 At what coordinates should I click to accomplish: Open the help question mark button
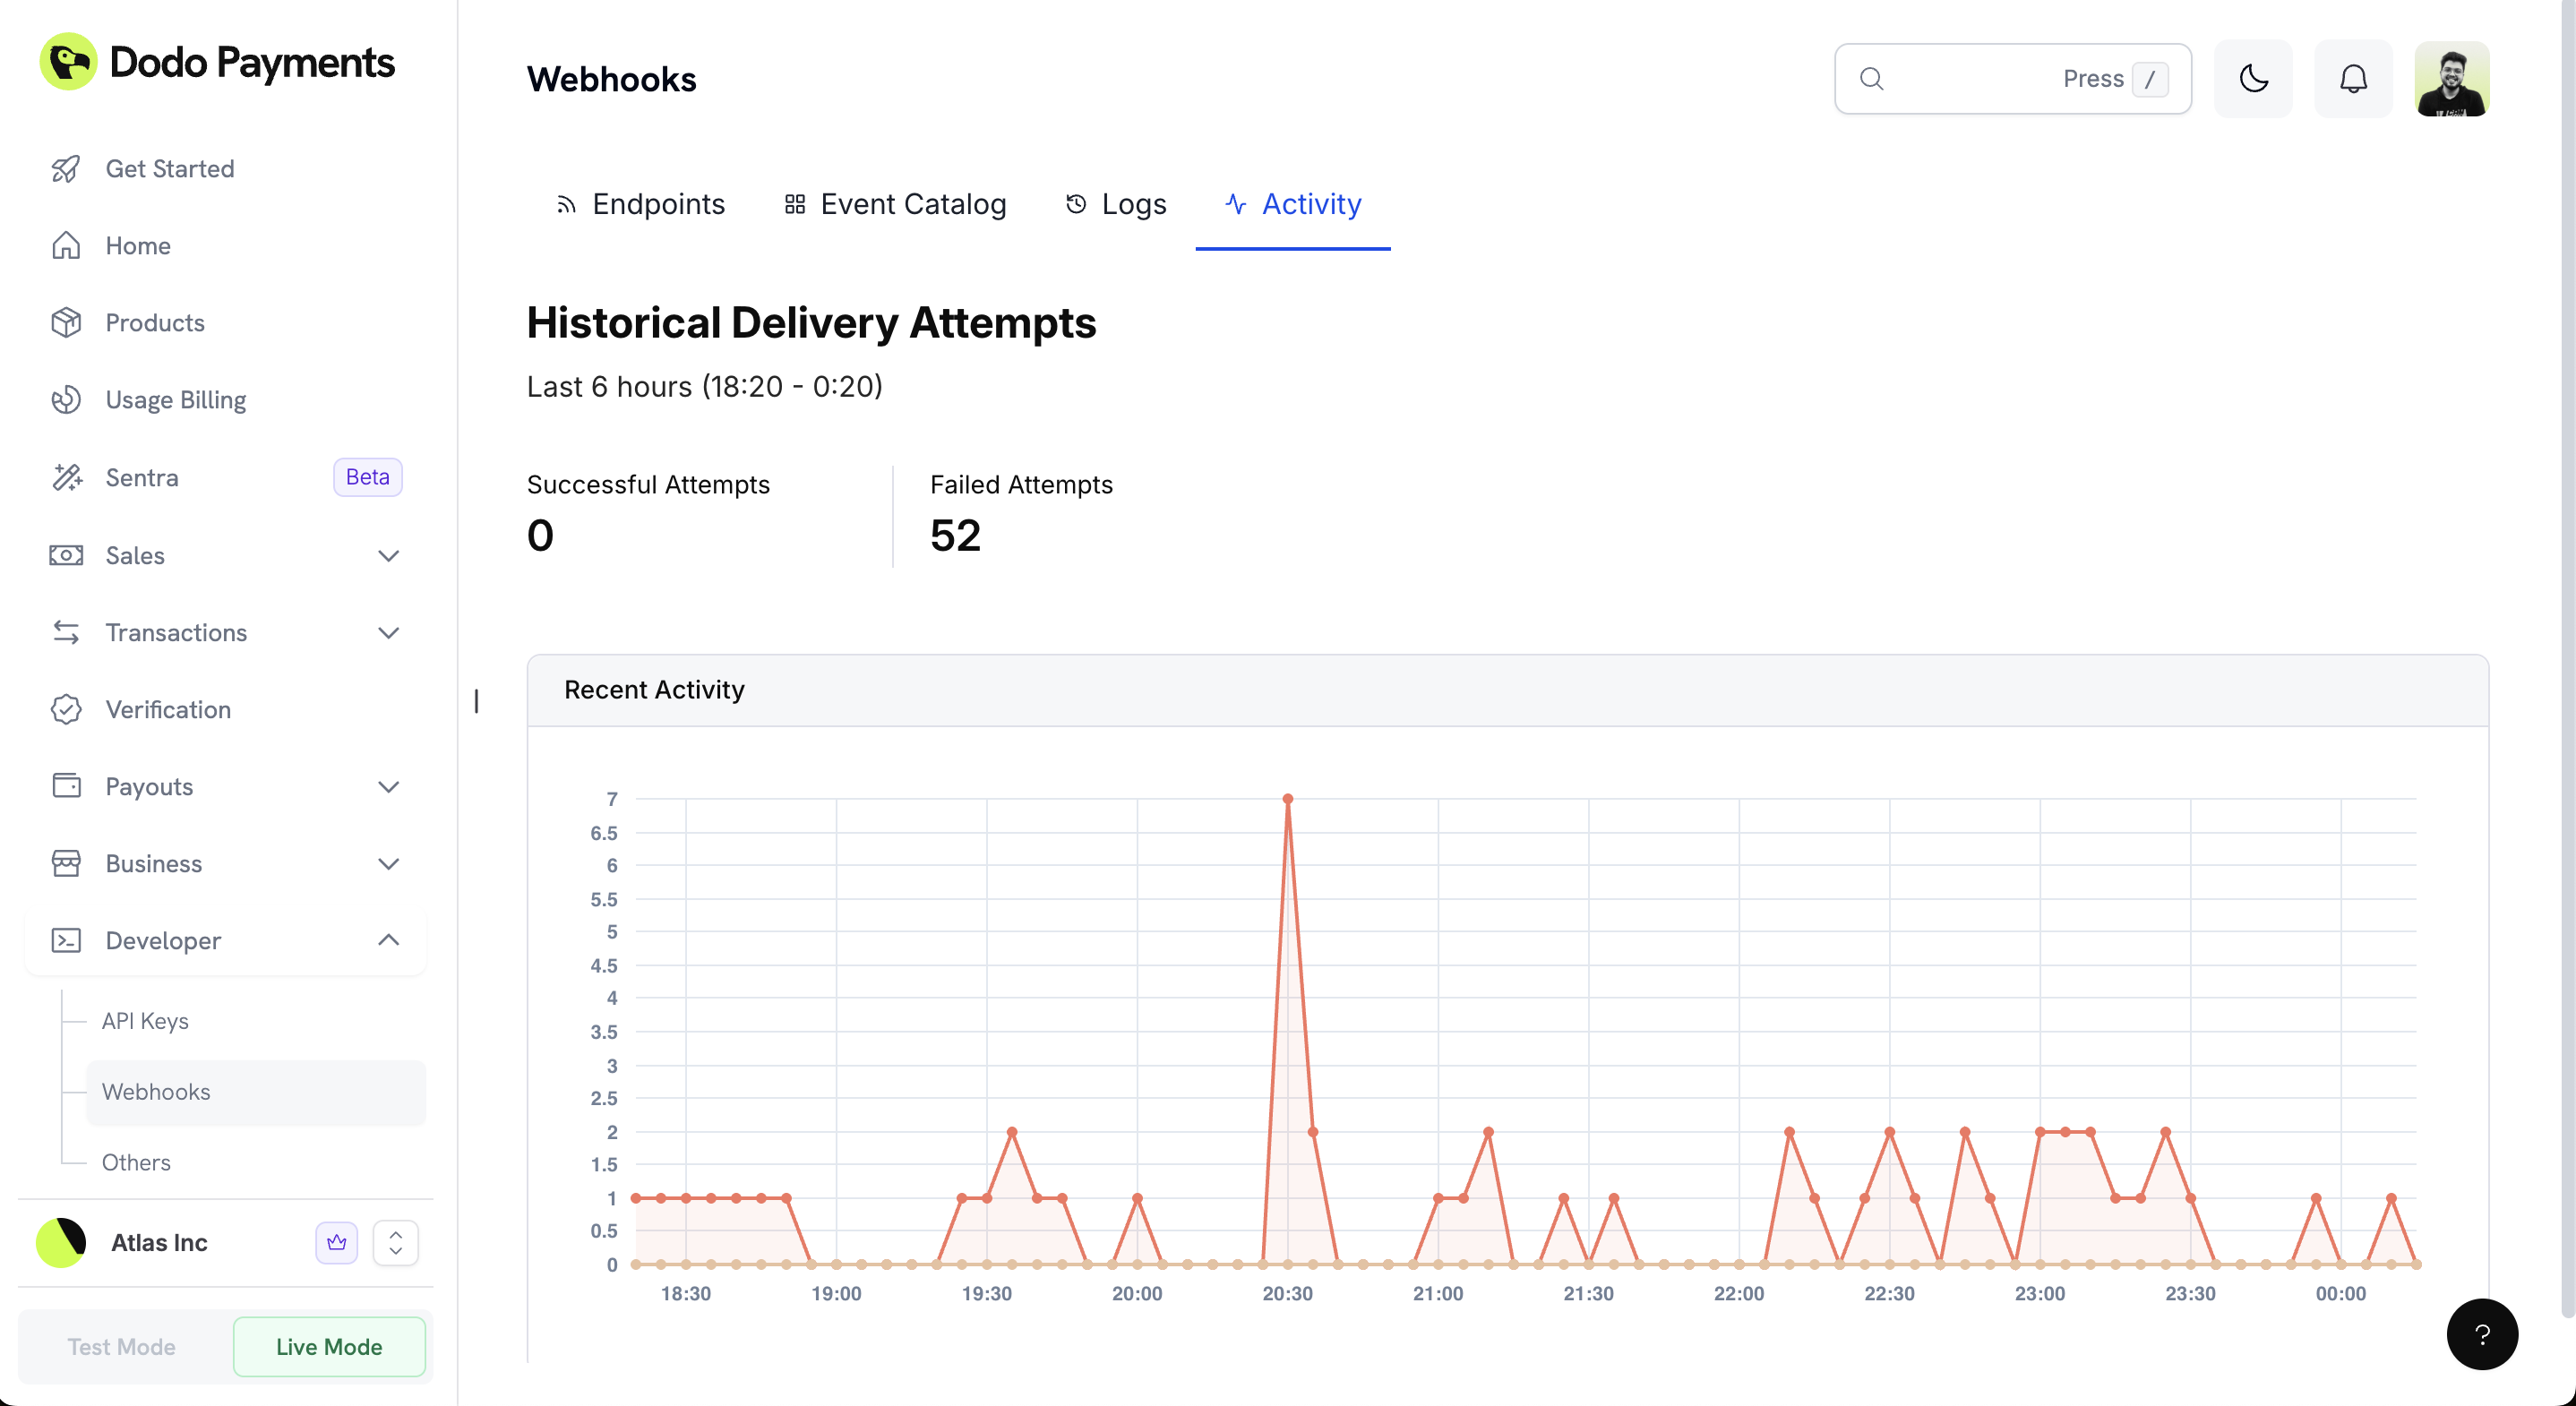pos(2482,1334)
